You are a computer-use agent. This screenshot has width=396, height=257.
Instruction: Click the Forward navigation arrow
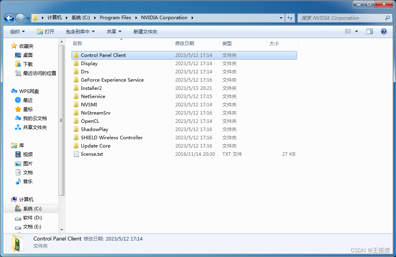click(20, 18)
